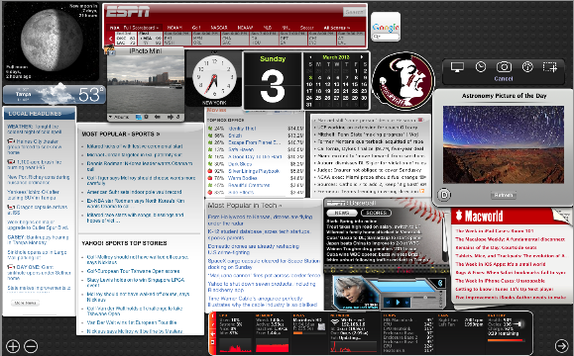Click the ESPN scoreboard left arrow
The height and width of the screenshot is (356, 574).
110,39
